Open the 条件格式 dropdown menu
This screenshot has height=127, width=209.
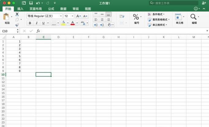click(x=158, y=14)
